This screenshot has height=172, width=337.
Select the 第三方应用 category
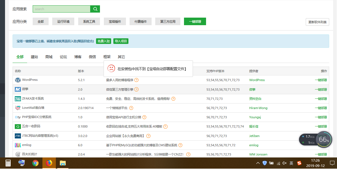(168, 22)
